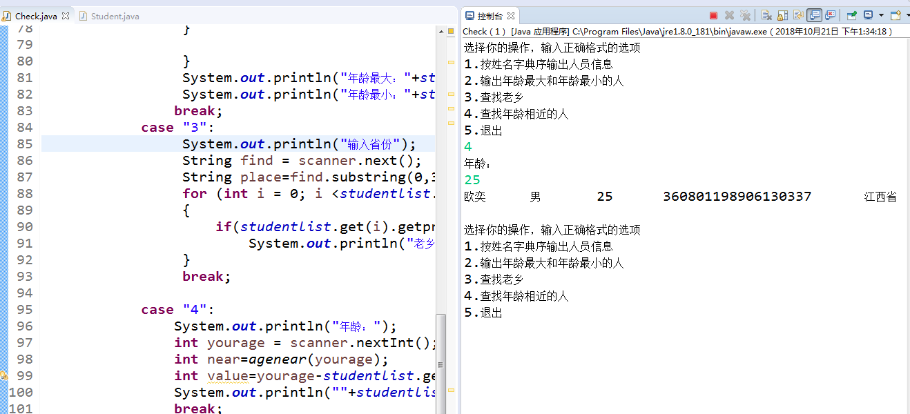
Task: Click the break; statement on line 93
Action: coord(206,277)
